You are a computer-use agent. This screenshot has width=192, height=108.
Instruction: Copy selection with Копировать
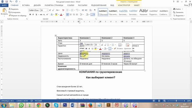(x=14, y=12)
